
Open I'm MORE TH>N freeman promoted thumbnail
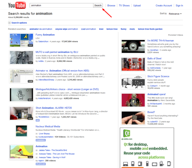[x=133, y=46]
